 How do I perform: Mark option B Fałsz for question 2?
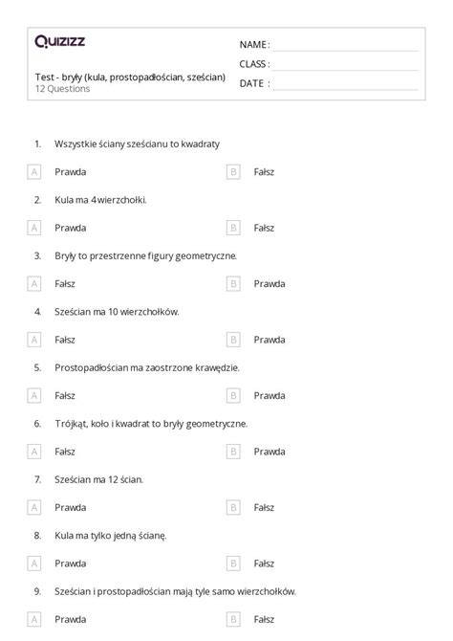point(233,228)
